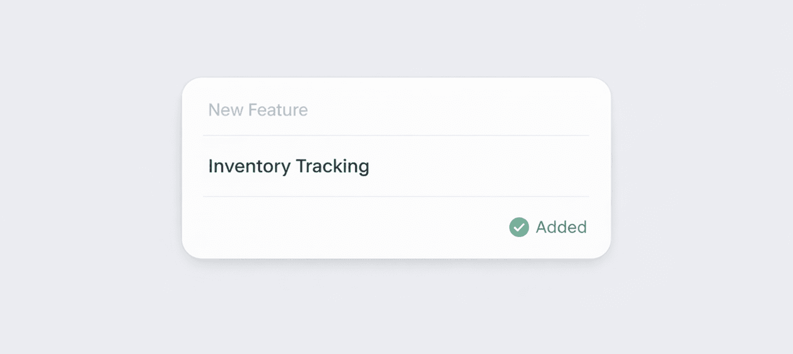
Task: Click the gray background above the card
Action: tap(397, 38)
